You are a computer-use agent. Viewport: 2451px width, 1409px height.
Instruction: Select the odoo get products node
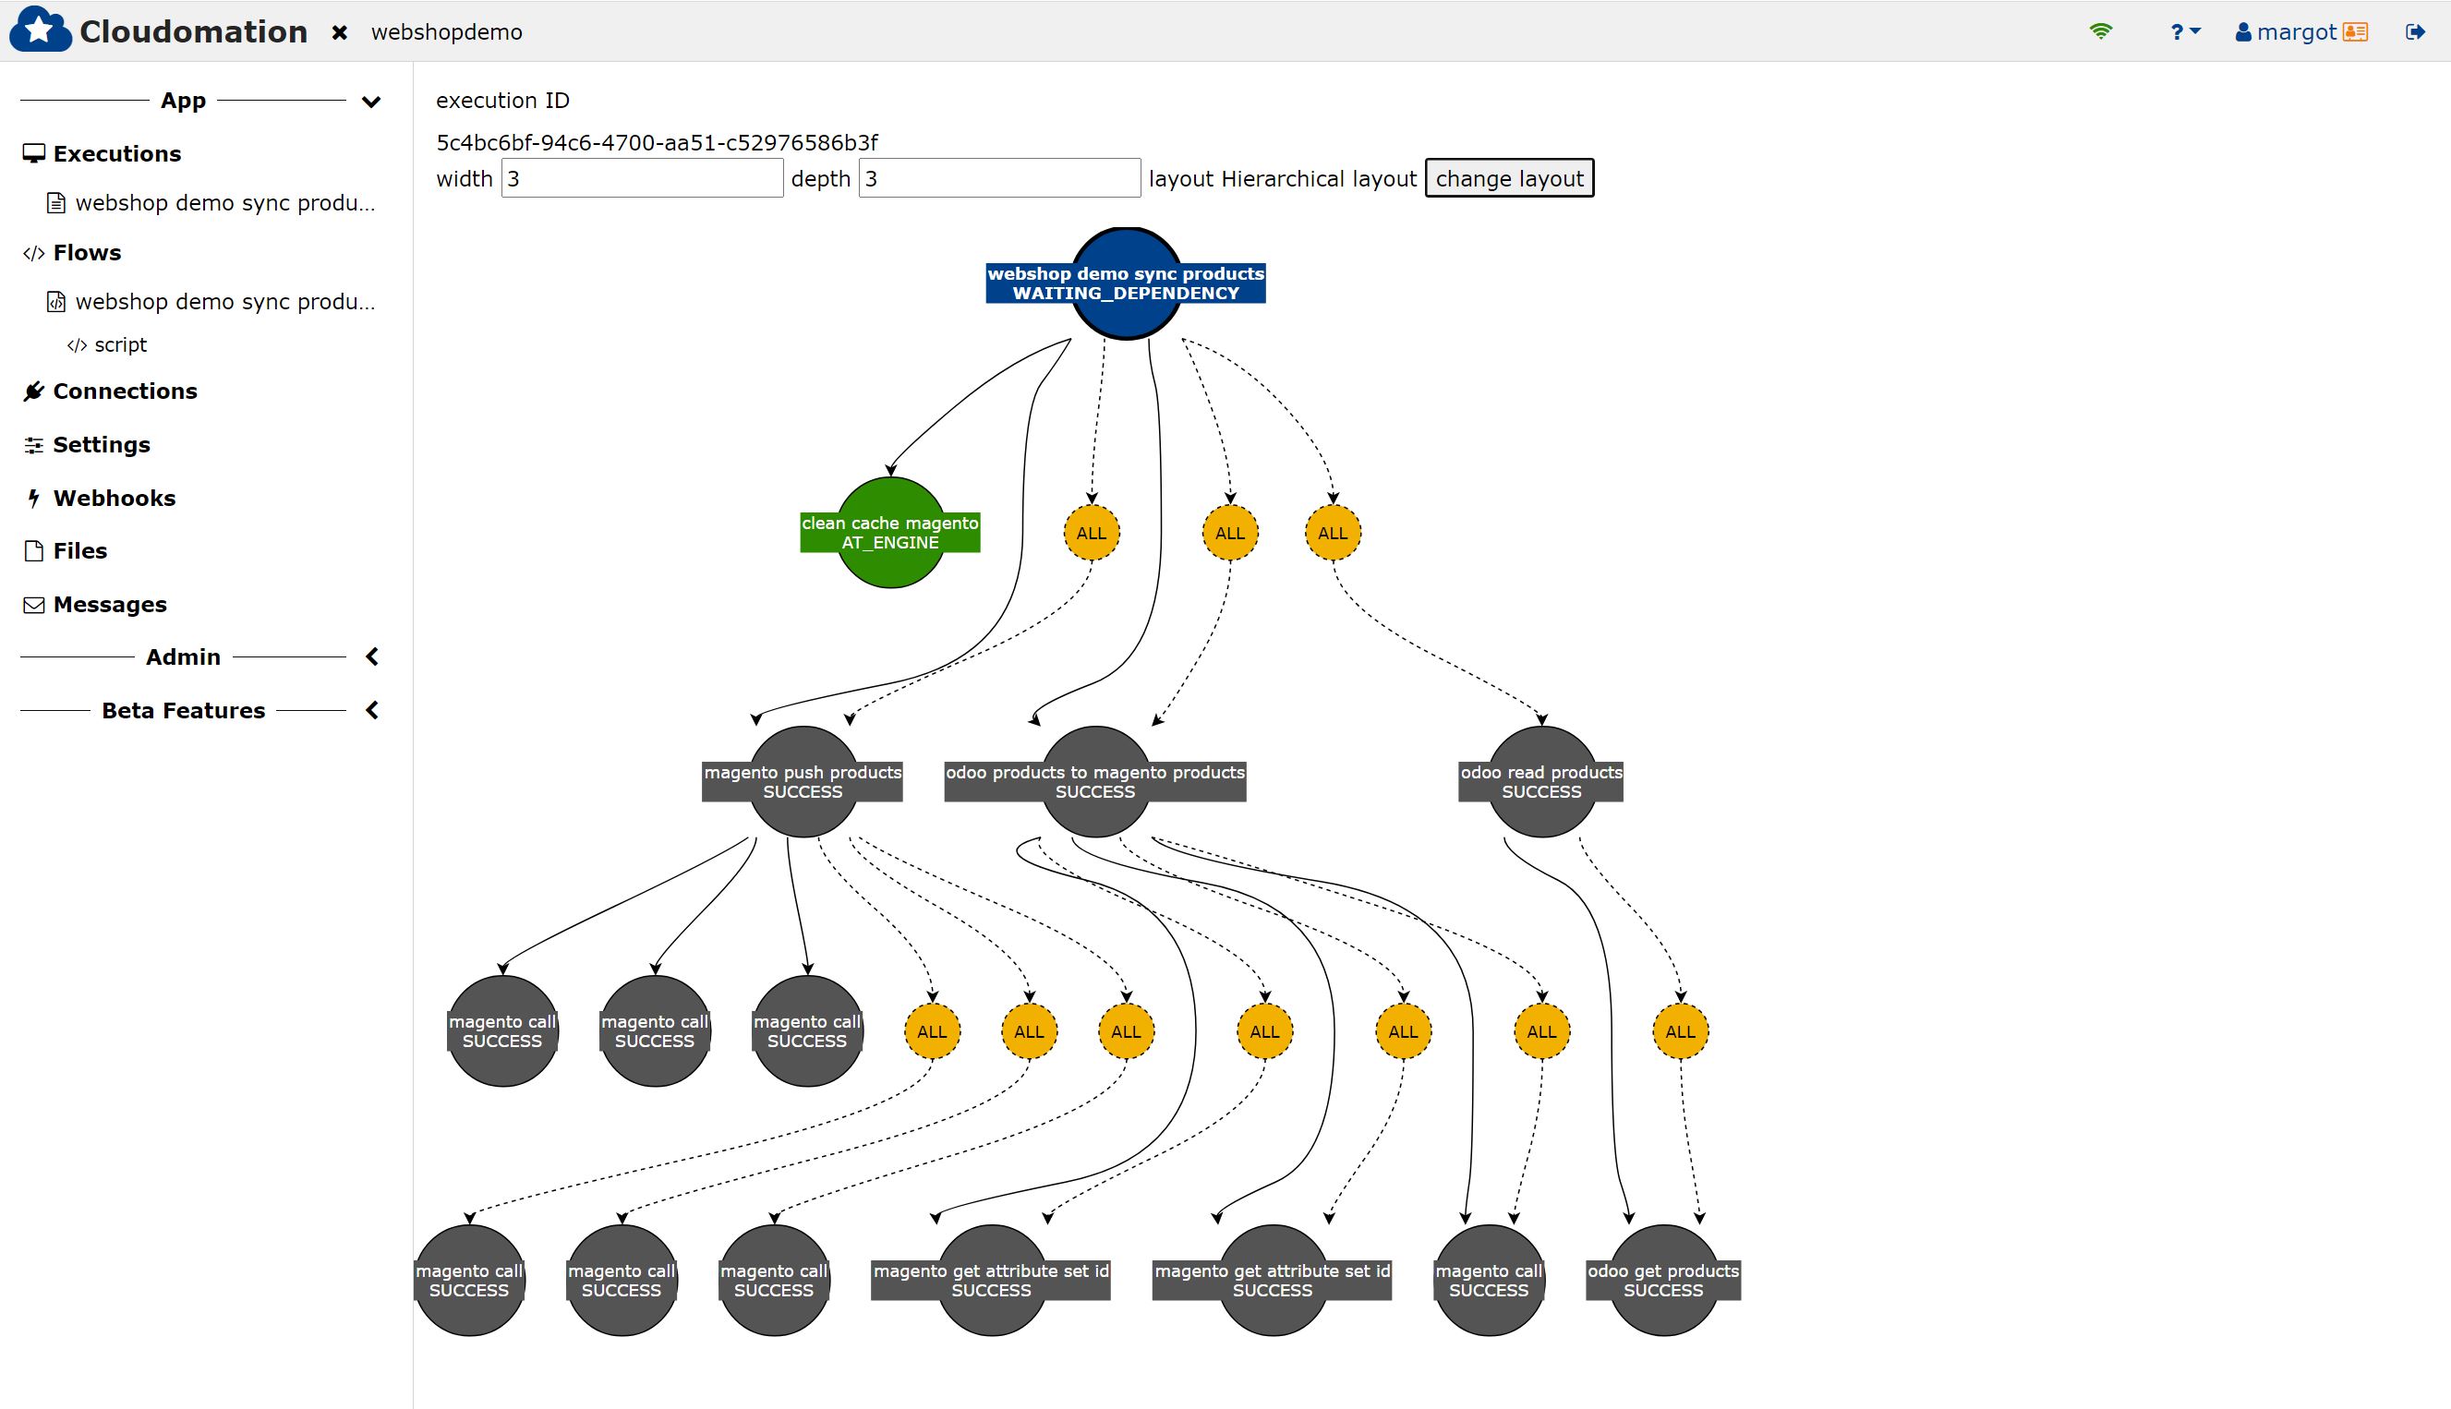click(x=1662, y=1281)
